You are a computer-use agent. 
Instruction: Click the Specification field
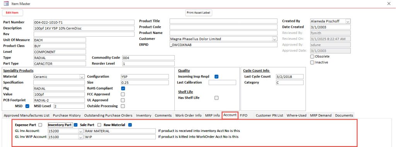59,83
